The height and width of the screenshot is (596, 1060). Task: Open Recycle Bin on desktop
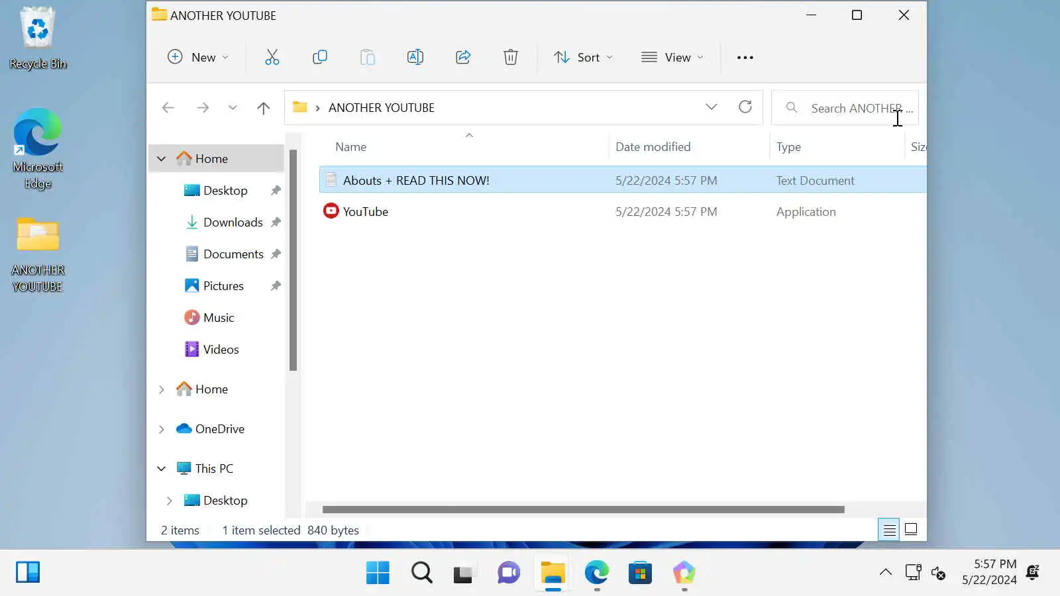(38, 38)
